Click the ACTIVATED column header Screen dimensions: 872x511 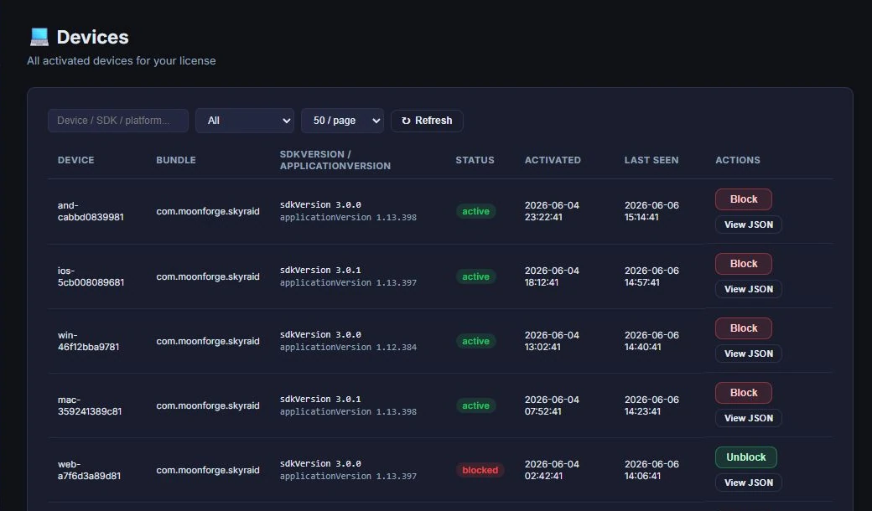pos(553,160)
